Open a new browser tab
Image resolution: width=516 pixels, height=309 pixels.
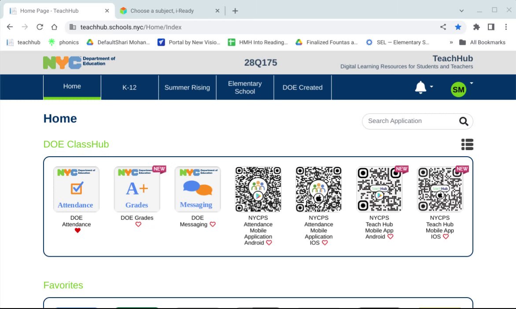click(235, 11)
